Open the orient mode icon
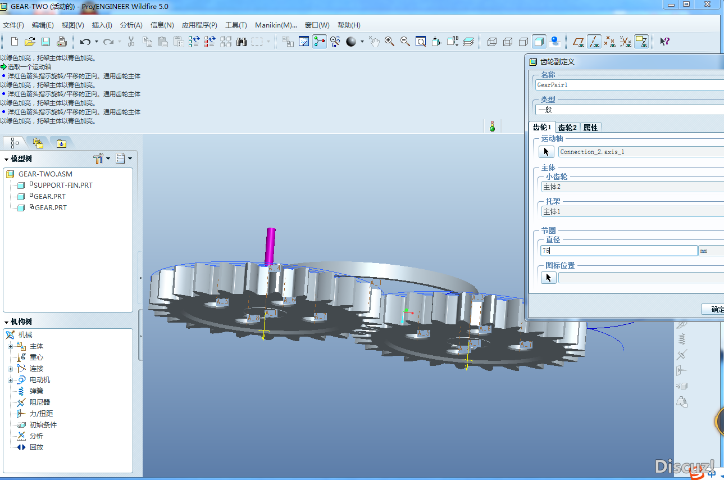 point(335,42)
